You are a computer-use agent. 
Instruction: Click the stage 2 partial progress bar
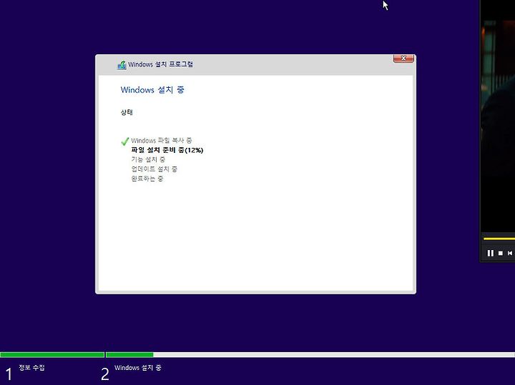pyautogui.click(x=129, y=354)
